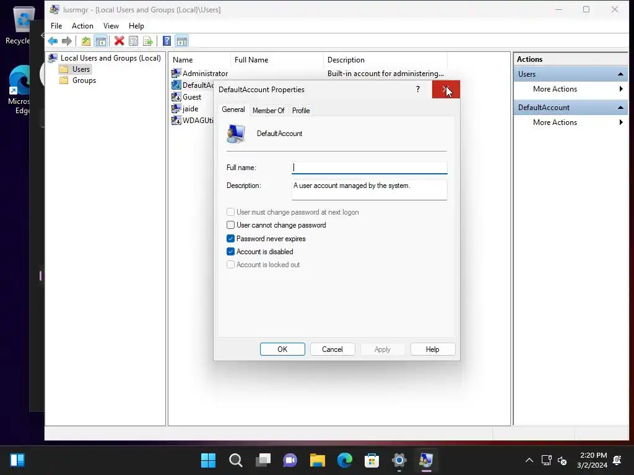Open Widgets icon at taskbar left
Viewport: 634px width, 475px height.
[x=17, y=460]
